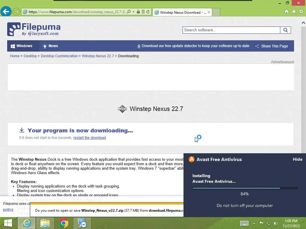Image resolution: width=306 pixels, height=229 pixels.
Task: Open the News menu item
Action: [x=50, y=46]
